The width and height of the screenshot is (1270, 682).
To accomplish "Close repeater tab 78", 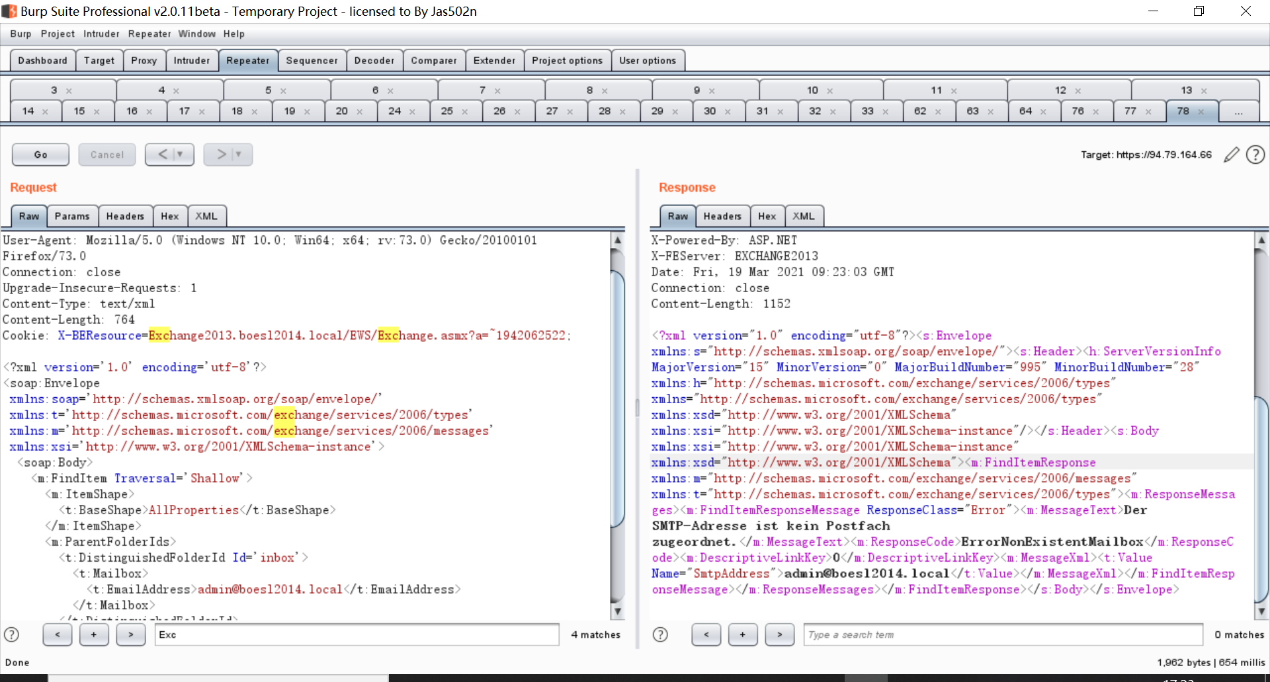I will click(x=1201, y=112).
